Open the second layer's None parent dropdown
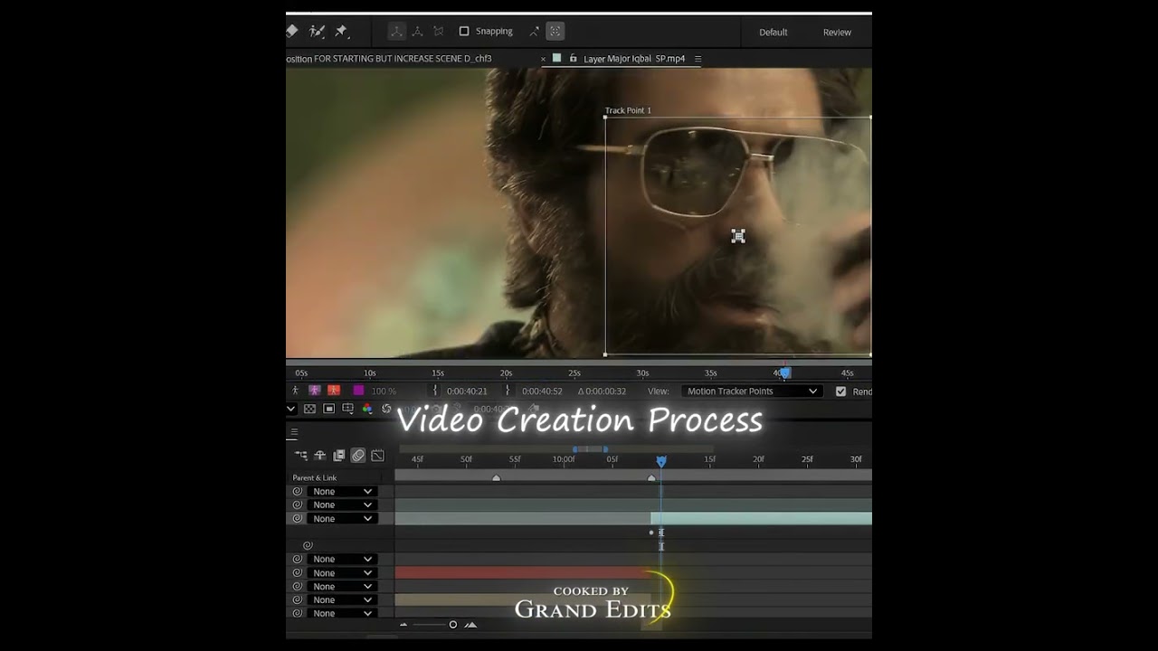 point(341,505)
